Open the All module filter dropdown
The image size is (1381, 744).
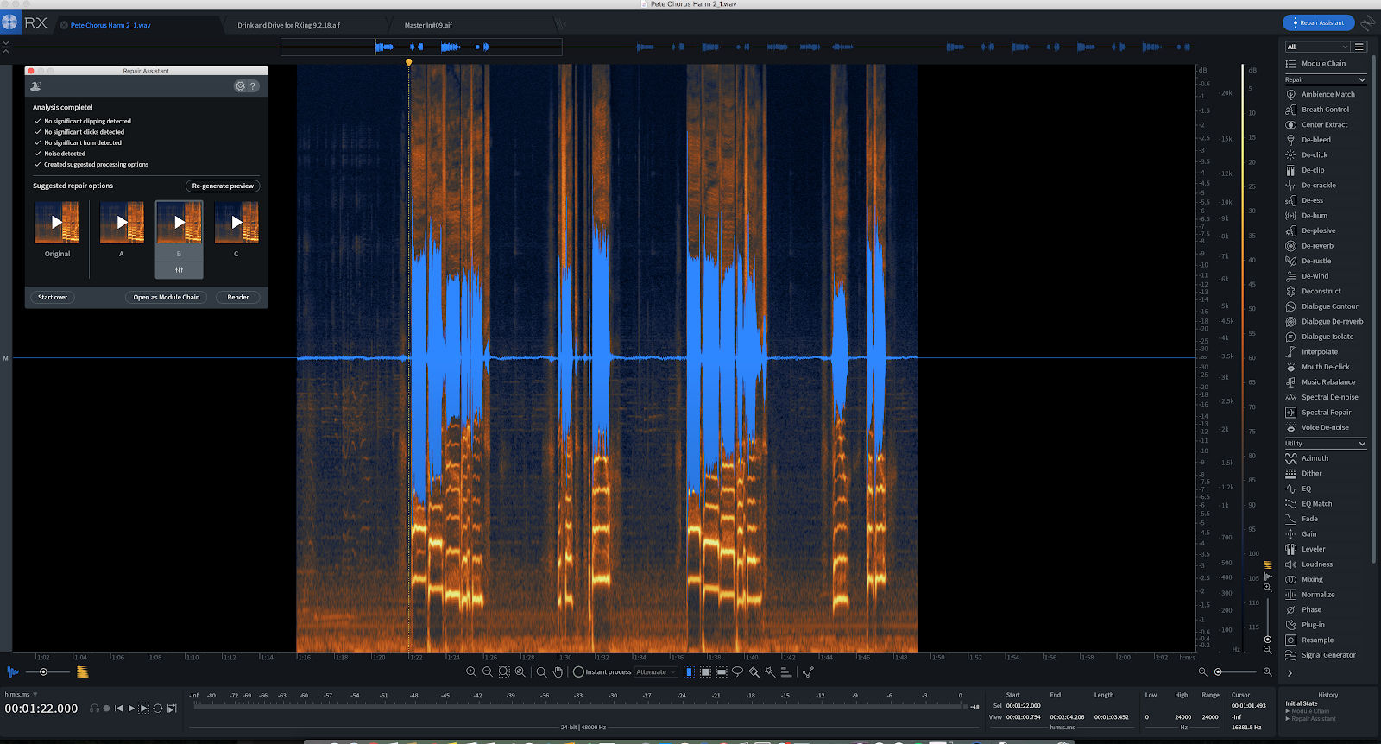coord(1317,47)
